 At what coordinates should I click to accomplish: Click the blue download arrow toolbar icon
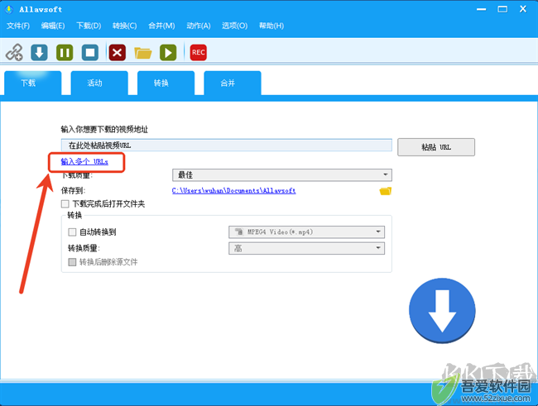click(x=39, y=52)
